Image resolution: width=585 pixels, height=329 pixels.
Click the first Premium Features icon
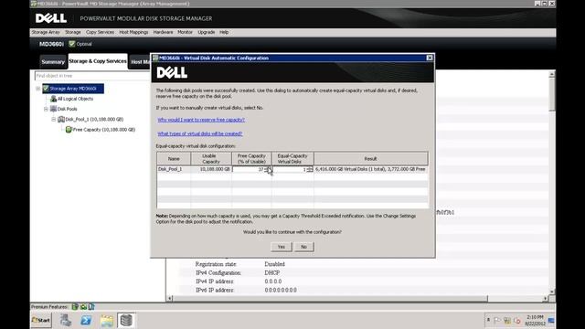75,307
